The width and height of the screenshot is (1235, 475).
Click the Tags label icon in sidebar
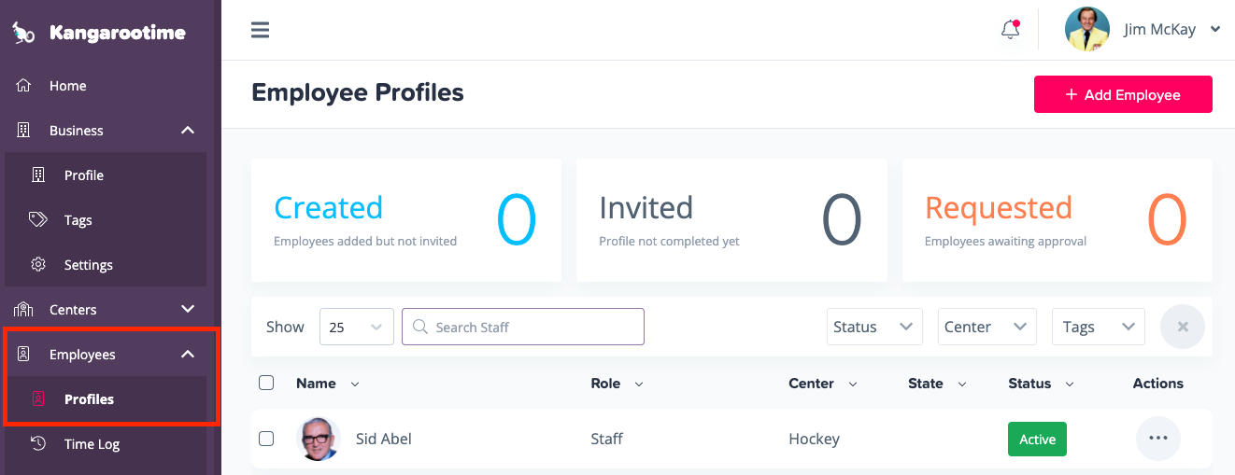point(38,220)
